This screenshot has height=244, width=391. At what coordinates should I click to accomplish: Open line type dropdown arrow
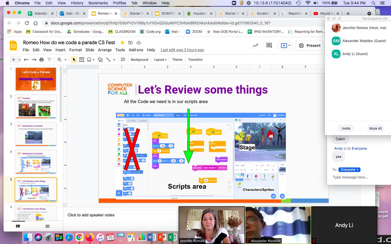pos(114,60)
